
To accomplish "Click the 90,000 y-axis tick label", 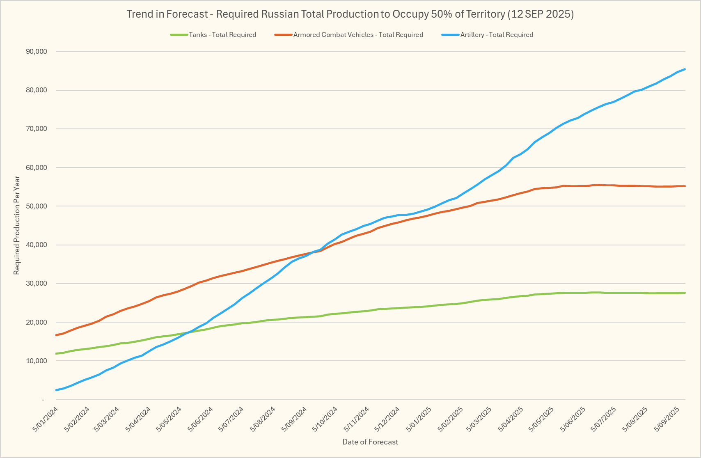I will coord(36,51).
